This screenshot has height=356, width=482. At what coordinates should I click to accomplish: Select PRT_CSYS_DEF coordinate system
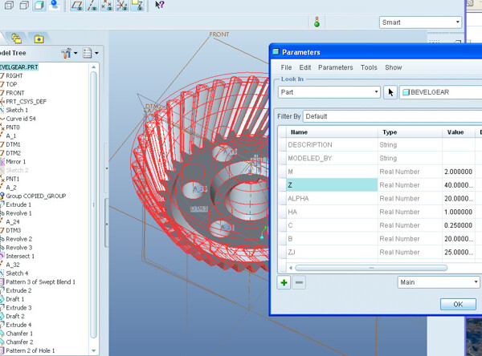(x=26, y=101)
